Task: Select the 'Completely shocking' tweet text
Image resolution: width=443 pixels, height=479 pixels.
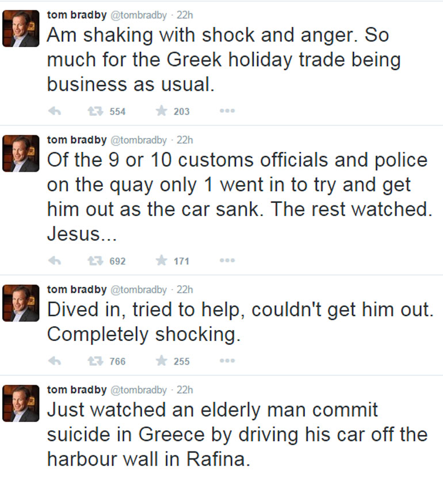Action: pyautogui.click(x=144, y=334)
